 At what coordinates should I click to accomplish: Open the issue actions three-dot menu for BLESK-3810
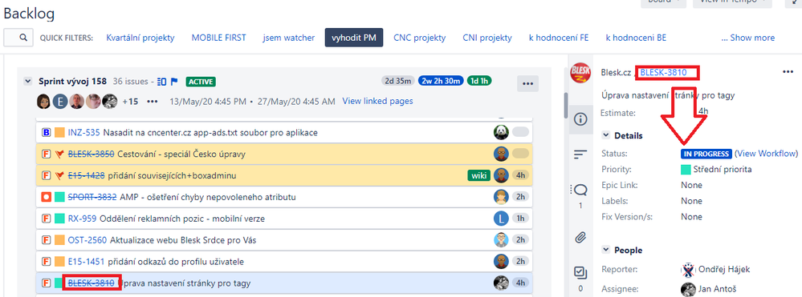click(788, 72)
